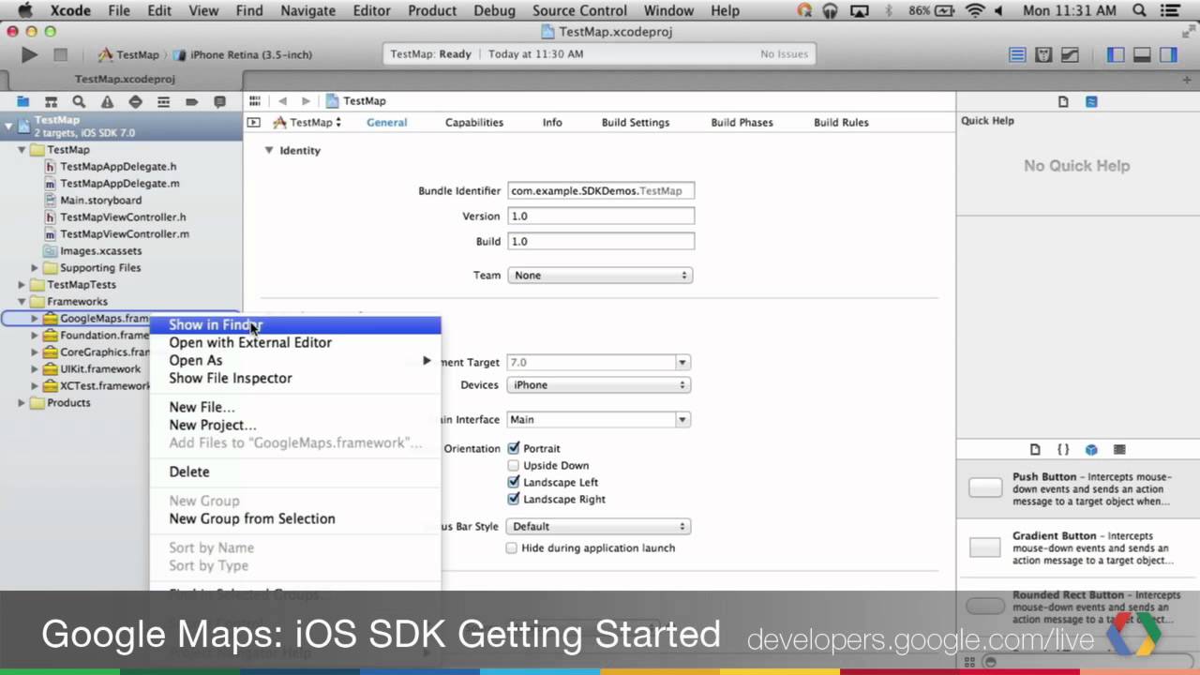Toggle the Landscape Left checkbox
1200x675 pixels.
tap(513, 482)
